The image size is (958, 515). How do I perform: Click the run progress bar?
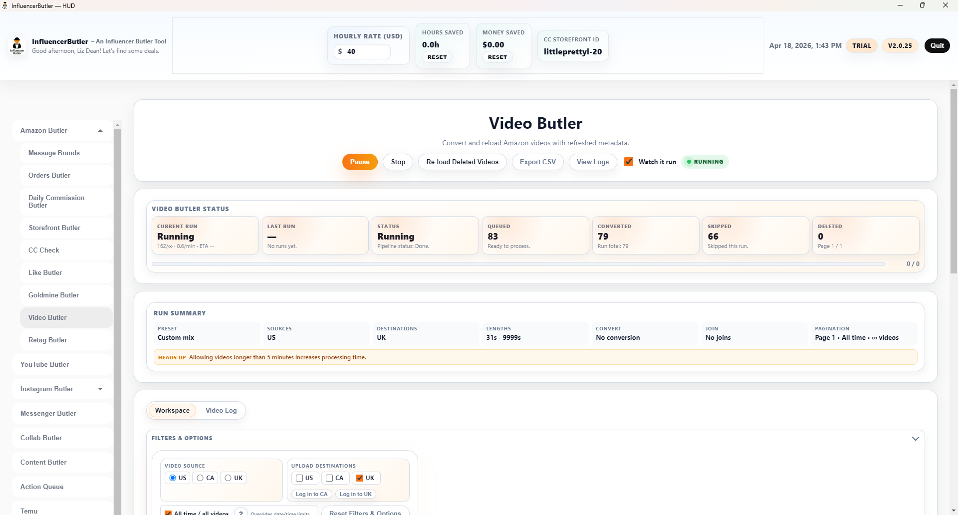(517, 264)
